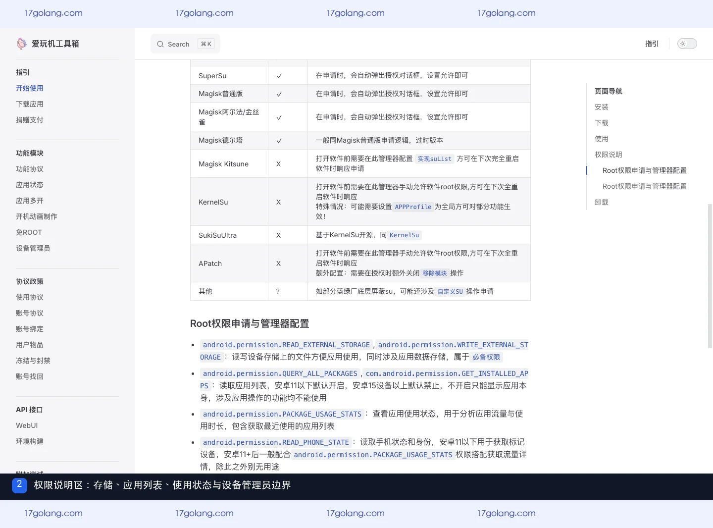713x528 pixels.
Task: Click the 移除模块 code link
Action: click(x=435, y=273)
